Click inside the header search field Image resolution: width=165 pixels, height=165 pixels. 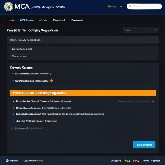click(144, 6)
